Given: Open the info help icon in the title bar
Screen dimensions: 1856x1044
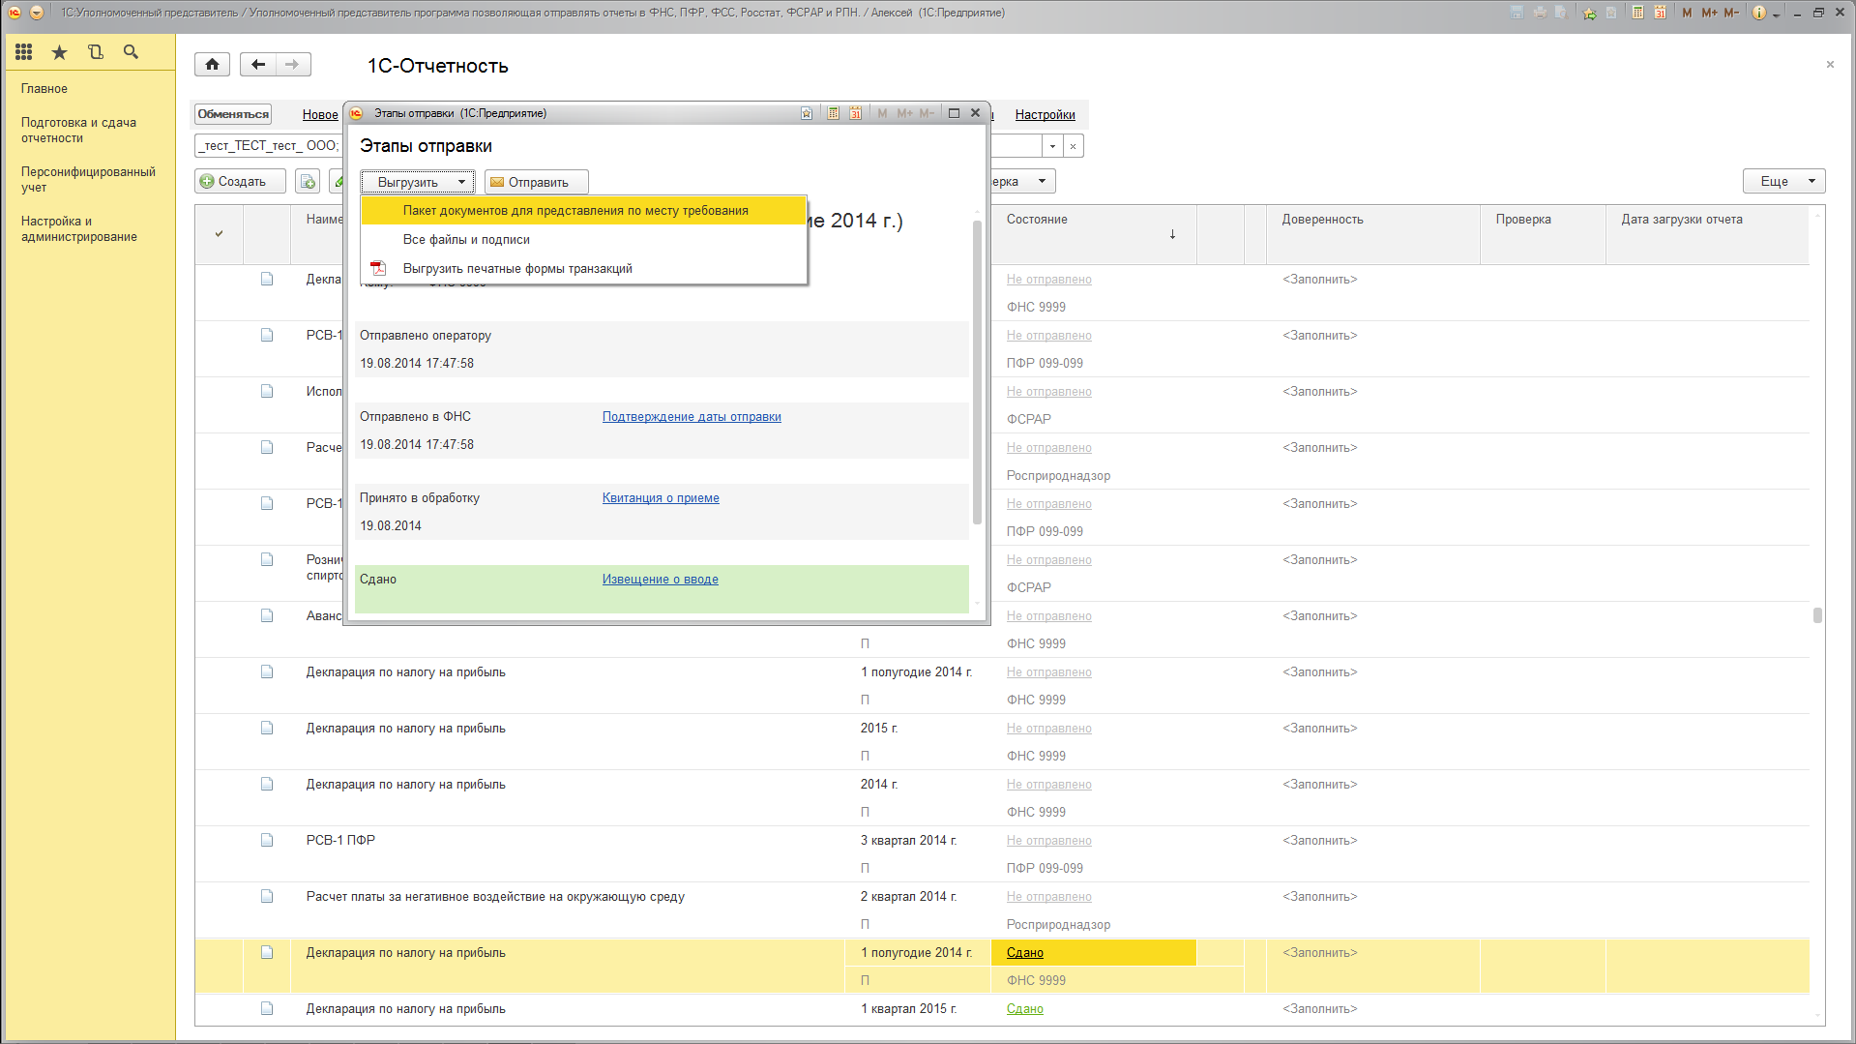Looking at the screenshot, I should (1759, 13).
